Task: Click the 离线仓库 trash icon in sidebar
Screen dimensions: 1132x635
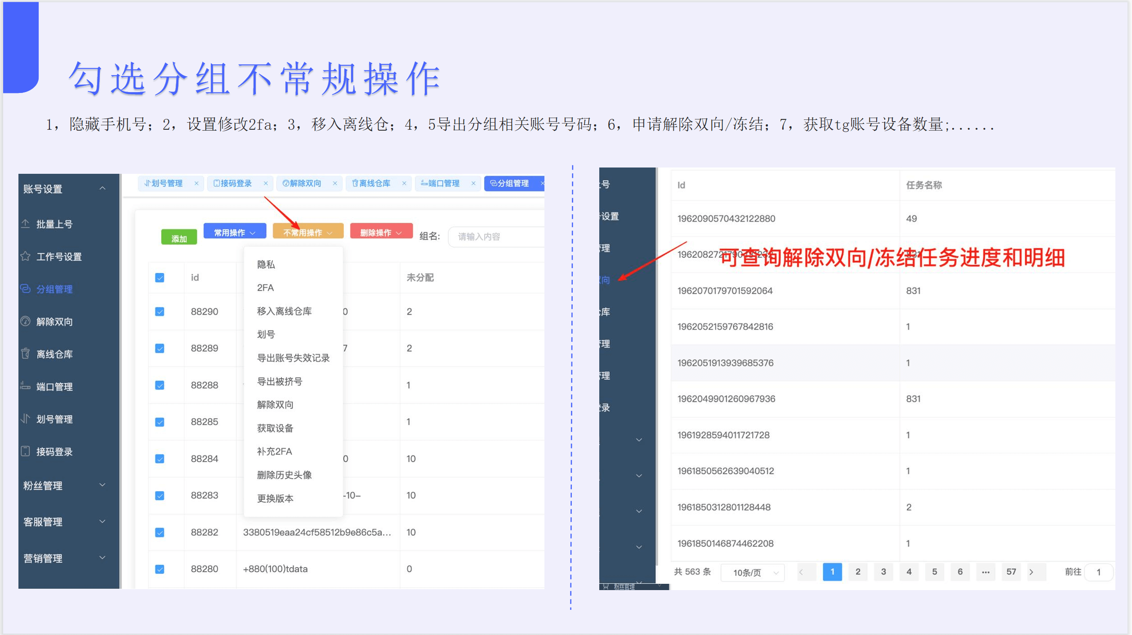Action: [x=26, y=354]
